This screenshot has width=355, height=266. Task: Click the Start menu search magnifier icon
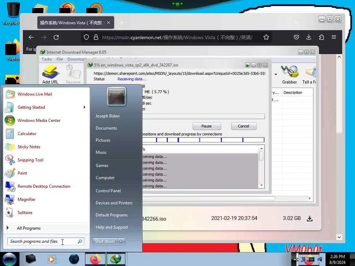(80, 241)
